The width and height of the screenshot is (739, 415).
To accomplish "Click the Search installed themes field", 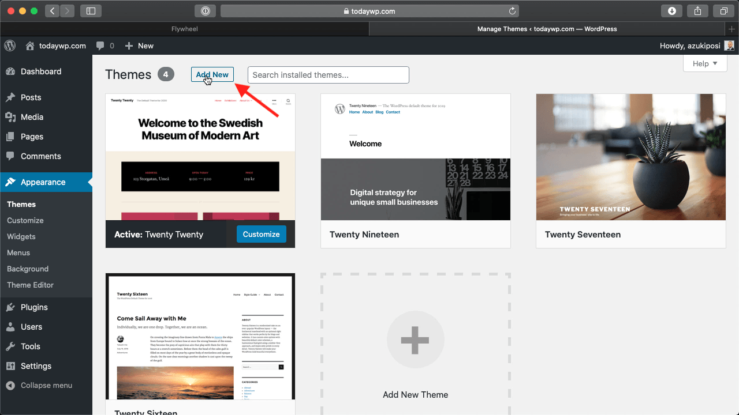I will coord(329,75).
